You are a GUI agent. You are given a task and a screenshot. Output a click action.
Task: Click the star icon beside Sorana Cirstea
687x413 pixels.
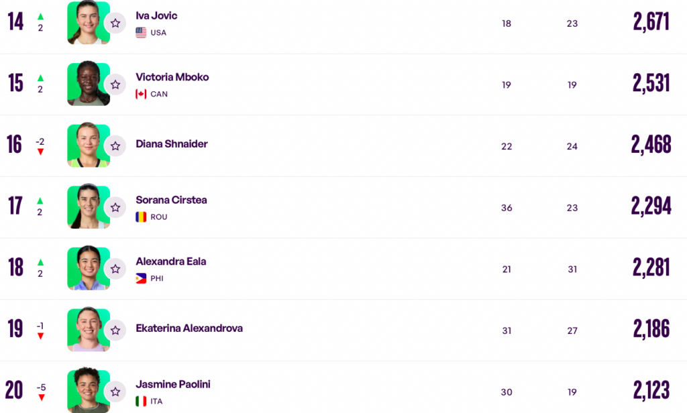[x=115, y=208]
